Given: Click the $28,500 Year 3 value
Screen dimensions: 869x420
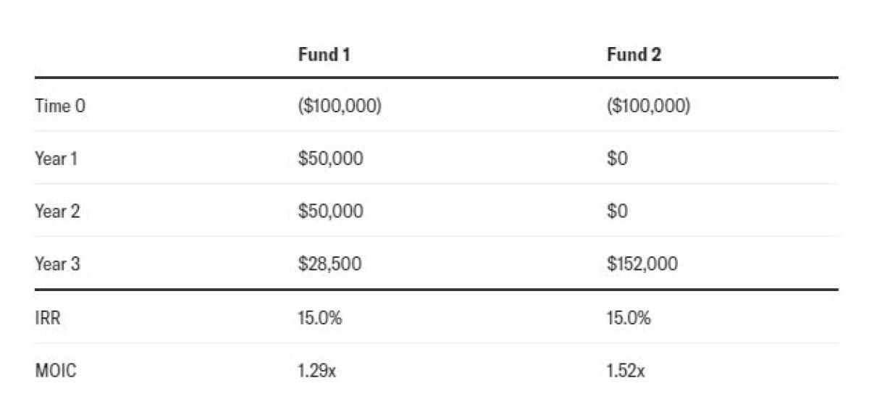Looking at the screenshot, I should click(x=329, y=264).
